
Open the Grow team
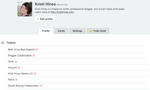tap(11, 62)
